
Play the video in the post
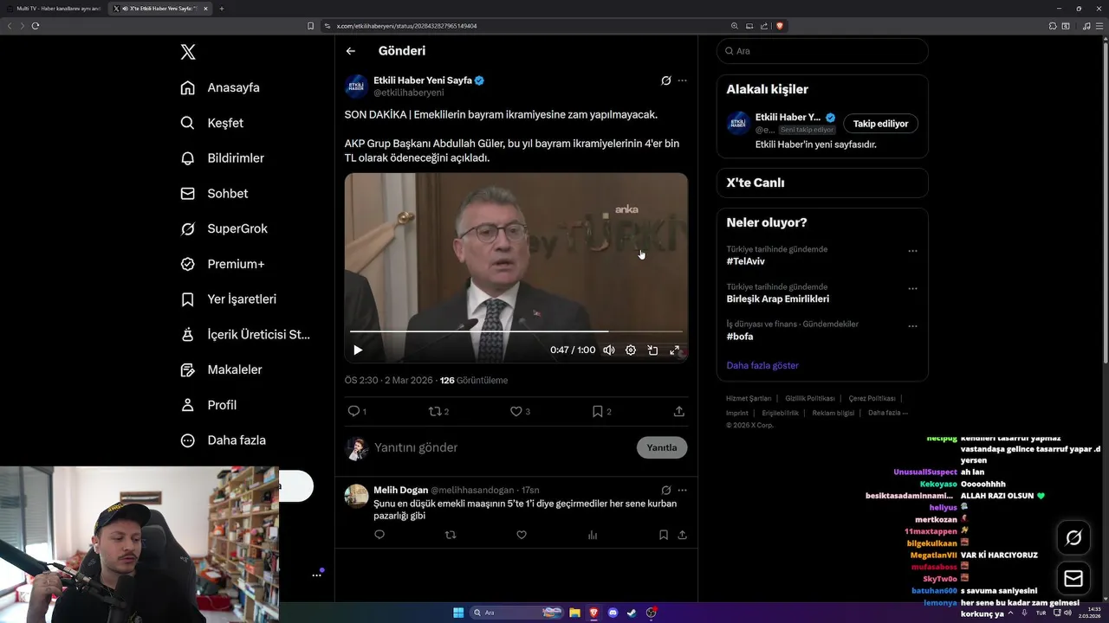pyautogui.click(x=358, y=350)
